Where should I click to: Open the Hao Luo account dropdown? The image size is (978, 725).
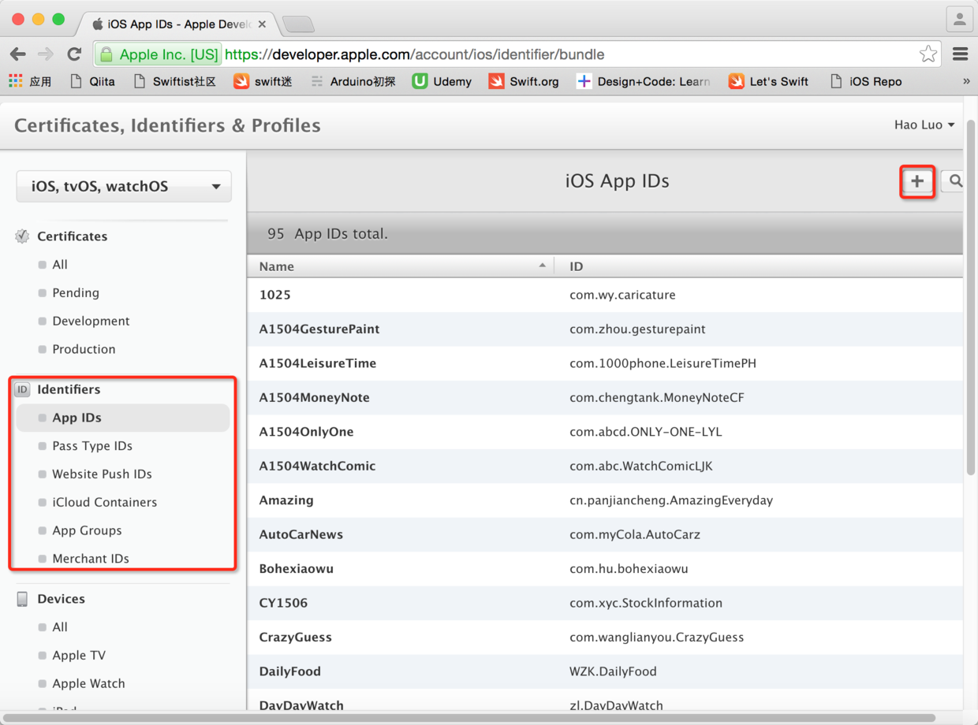[x=924, y=125]
